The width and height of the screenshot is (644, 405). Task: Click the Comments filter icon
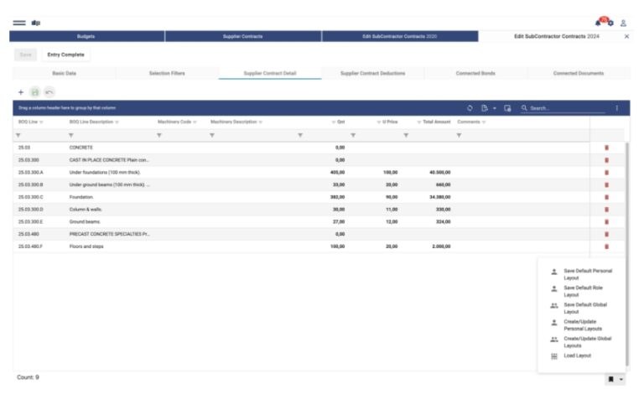point(459,135)
